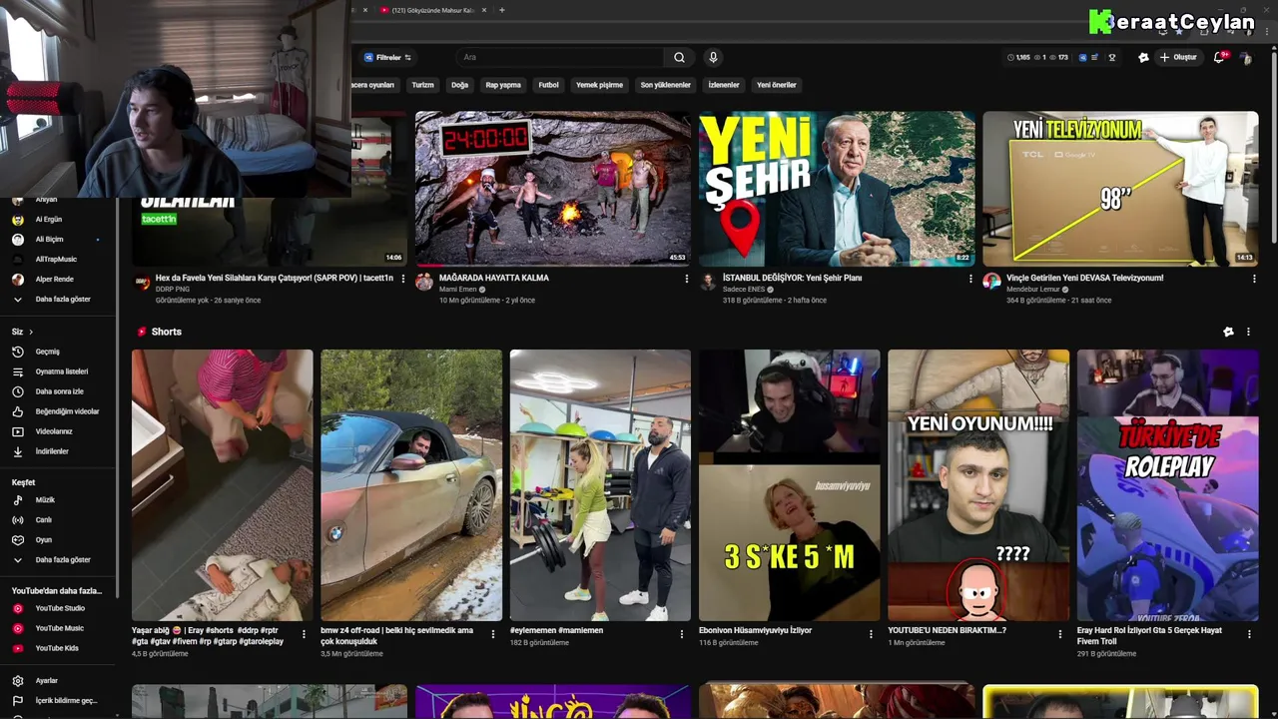Open account avatar menu
Image resolution: width=1278 pixels, height=719 pixels.
point(1245,57)
